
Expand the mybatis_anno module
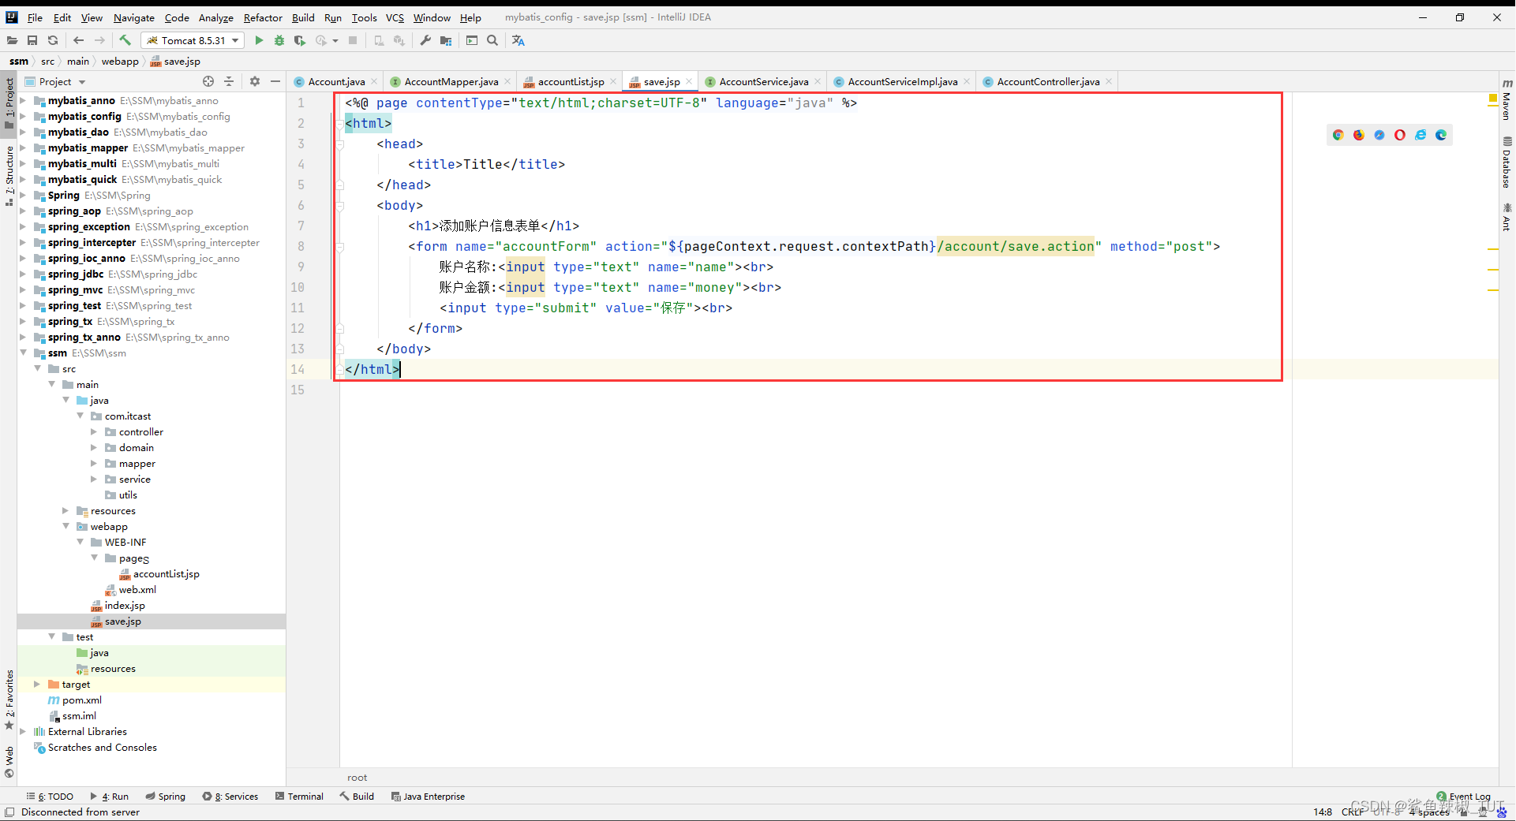pyautogui.click(x=23, y=100)
